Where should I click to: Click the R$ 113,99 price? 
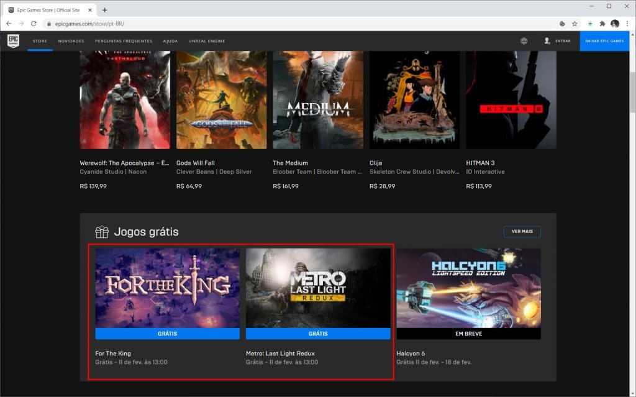pyautogui.click(x=479, y=186)
